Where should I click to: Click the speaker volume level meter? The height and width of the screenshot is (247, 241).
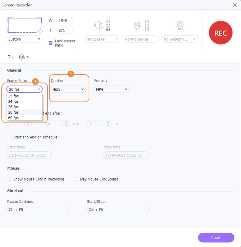click(x=108, y=25)
